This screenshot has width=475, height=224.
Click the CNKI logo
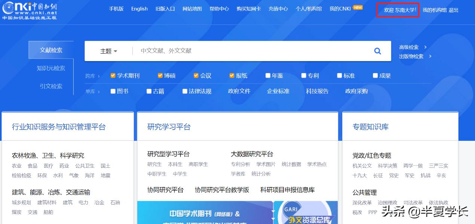pyautogui.click(x=29, y=11)
